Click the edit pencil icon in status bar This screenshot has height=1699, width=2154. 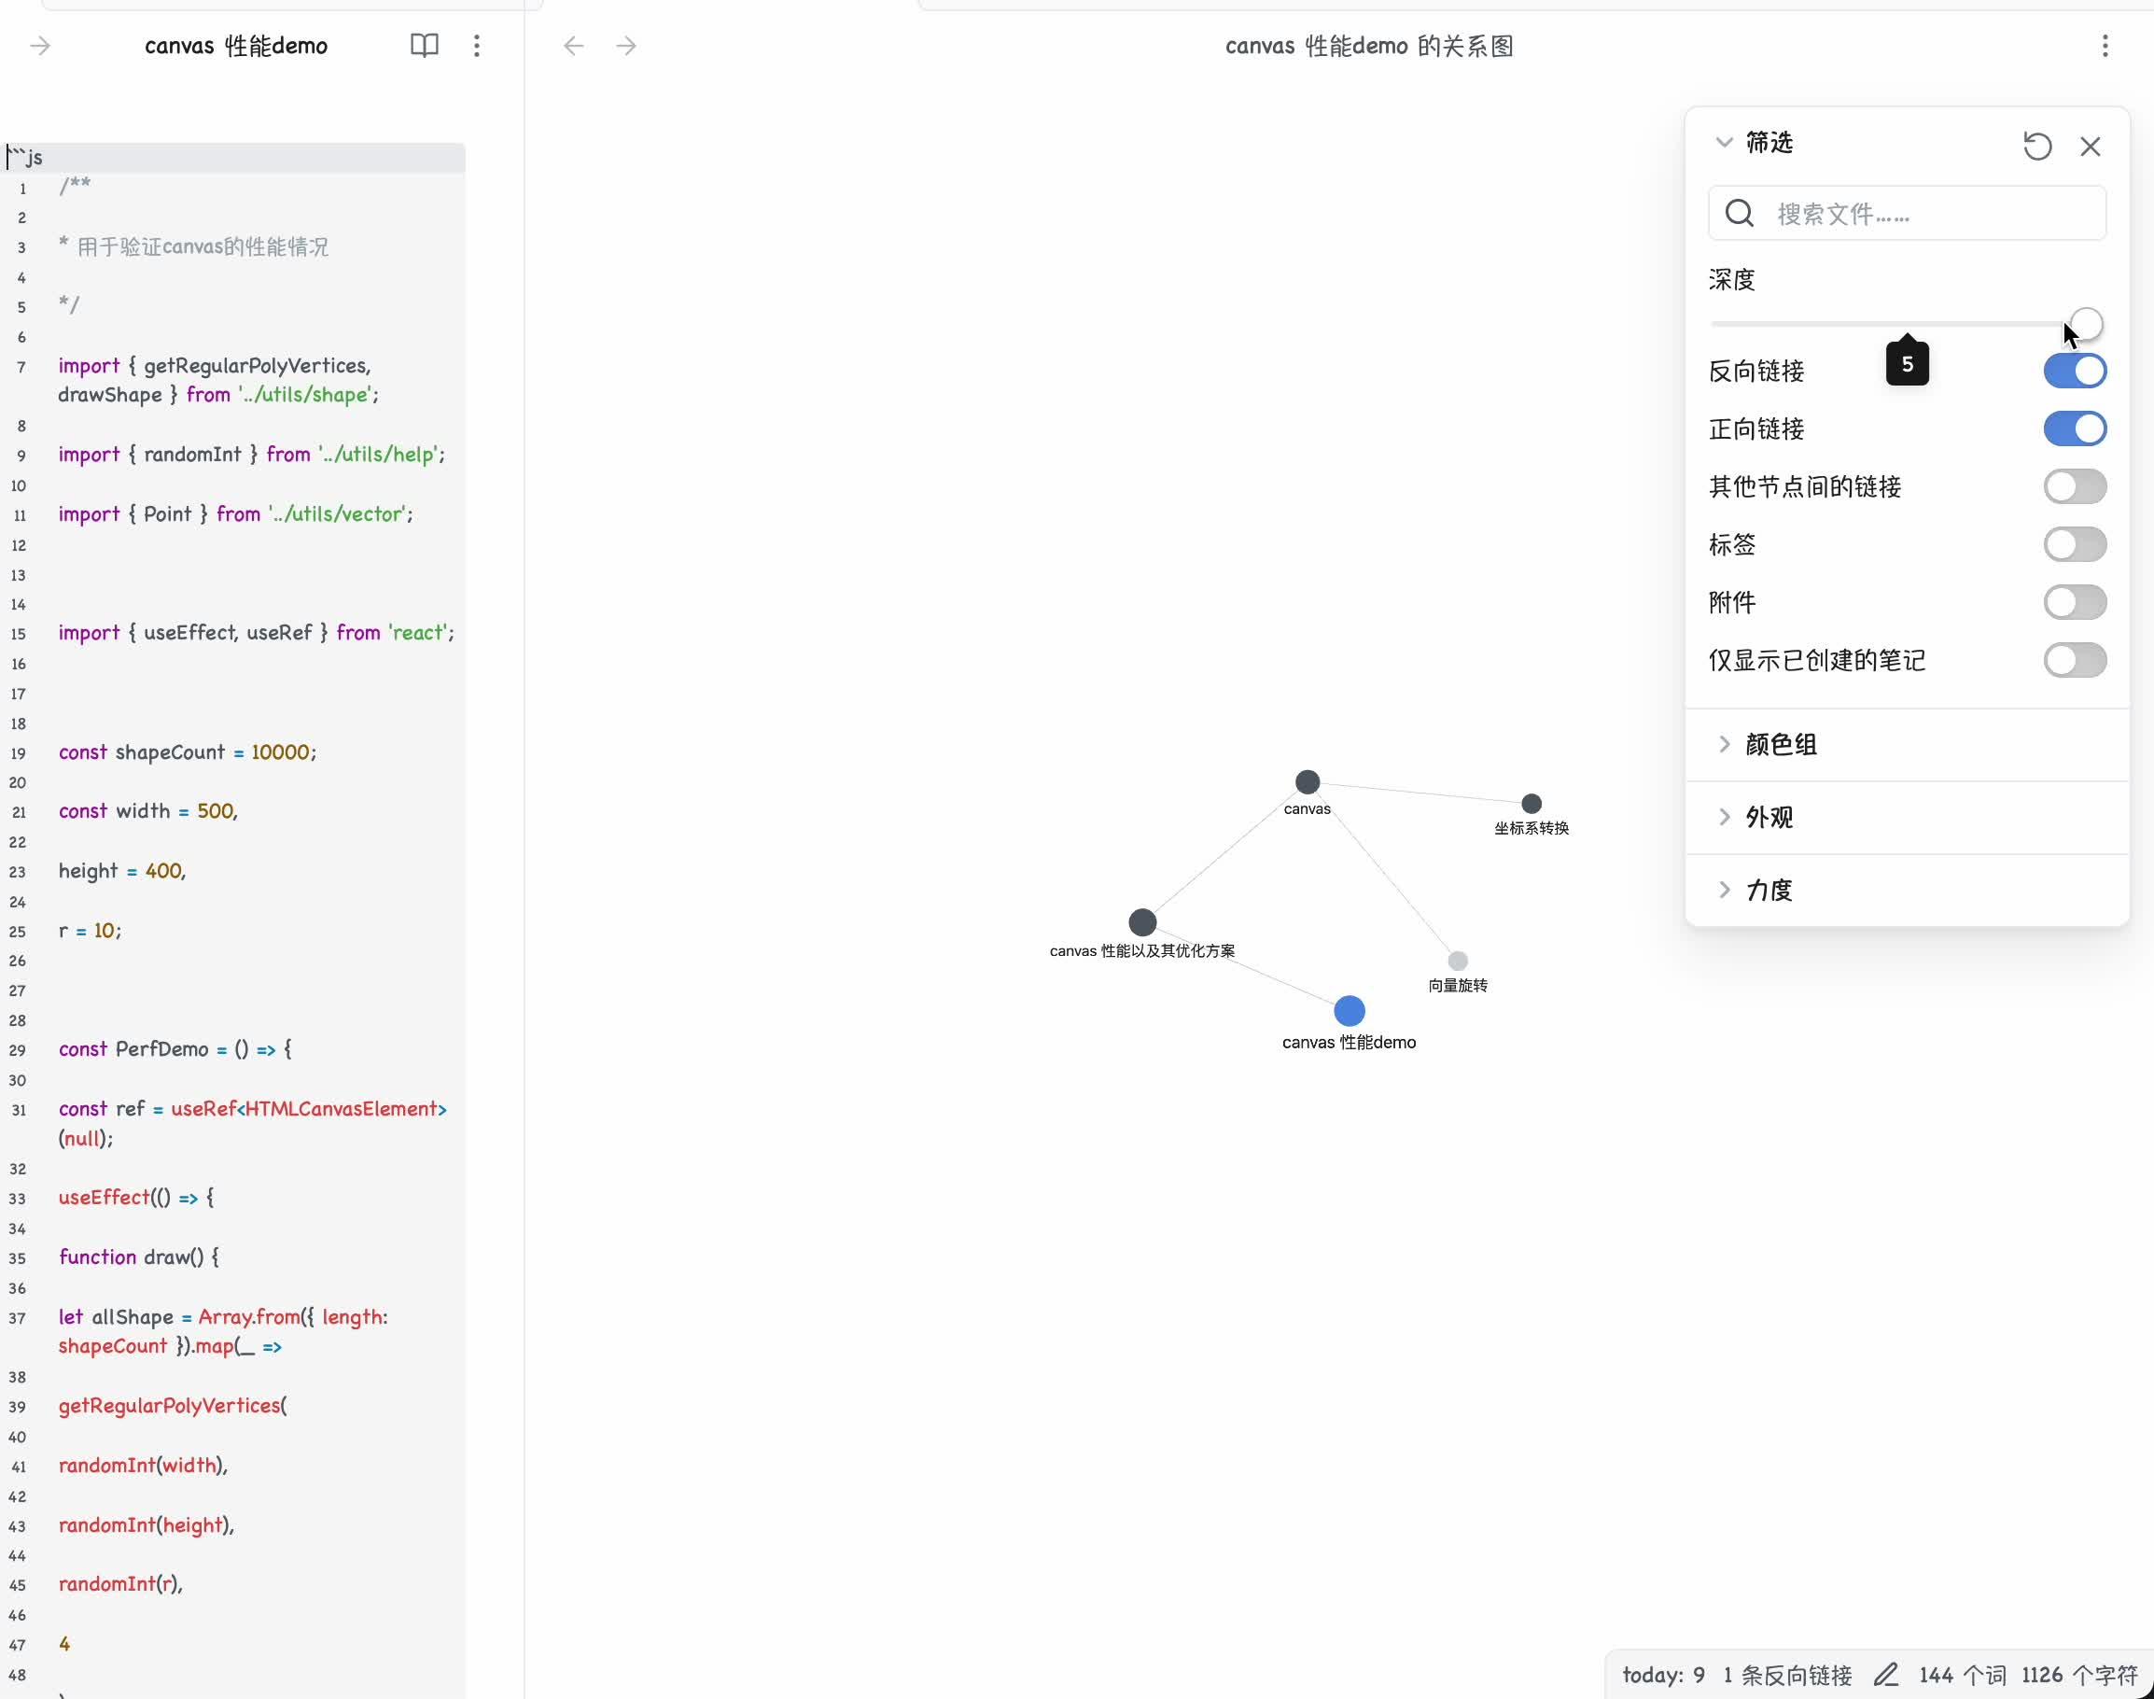pyautogui.click(x=1886, y=1674)
